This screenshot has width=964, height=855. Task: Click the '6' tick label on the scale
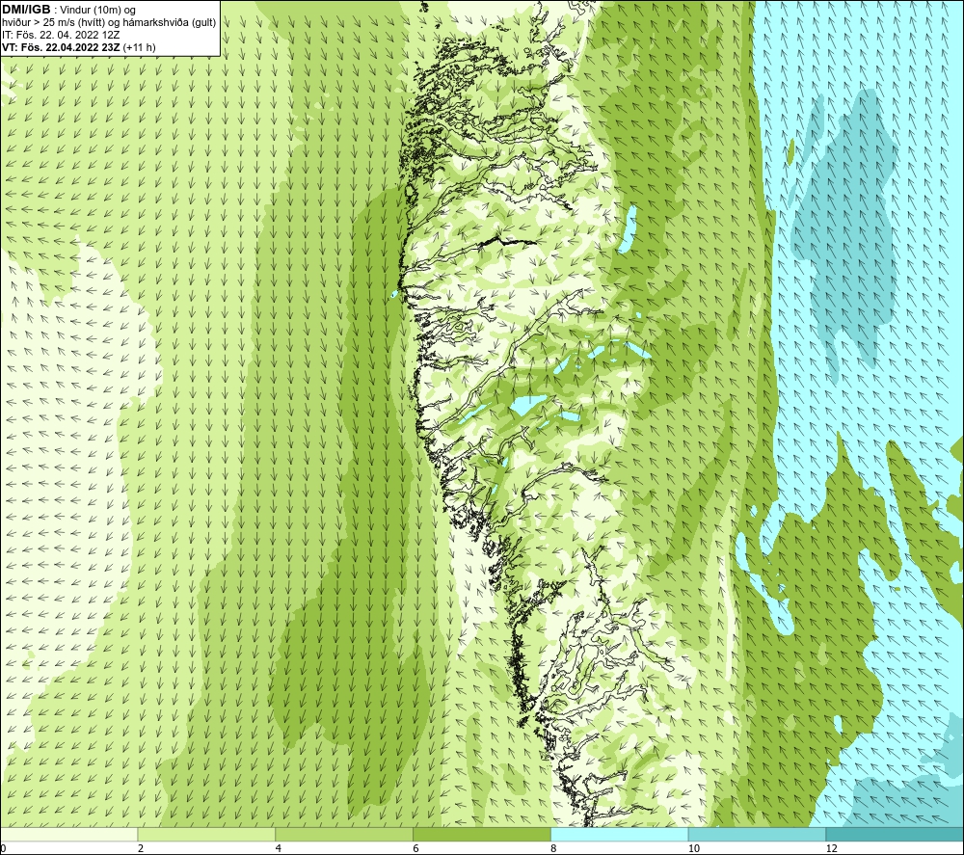[x=416, y=848]
